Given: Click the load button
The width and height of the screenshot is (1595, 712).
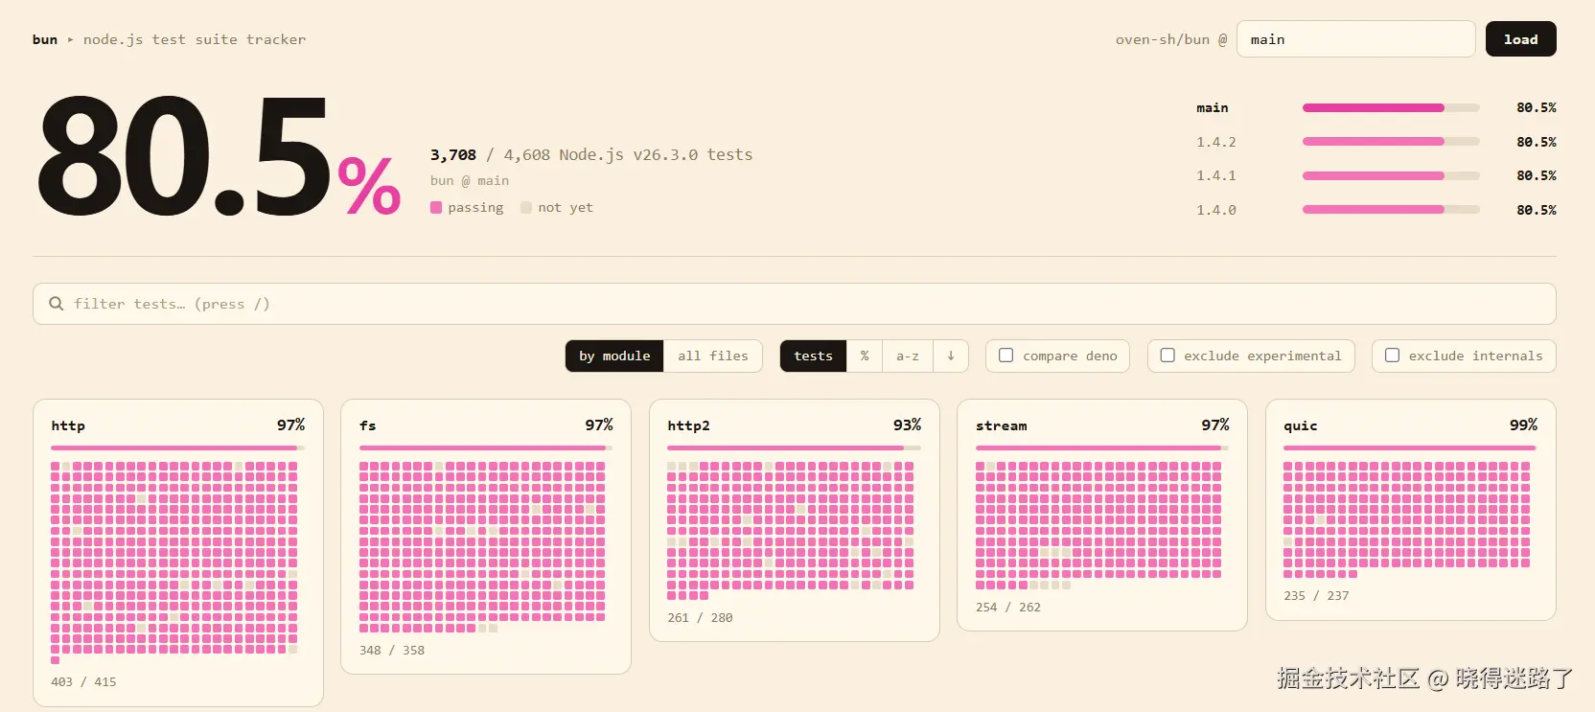Looking at the screenshot, I should (x=1521, y=39).
